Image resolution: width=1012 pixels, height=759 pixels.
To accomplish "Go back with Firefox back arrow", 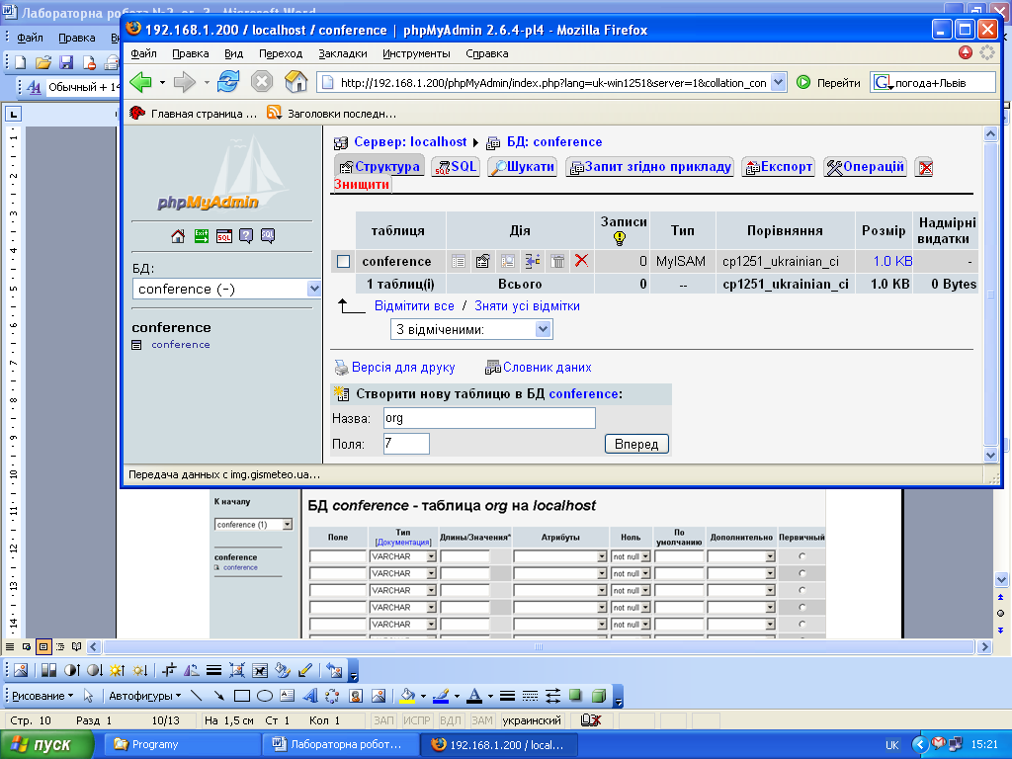I will 140,82.
